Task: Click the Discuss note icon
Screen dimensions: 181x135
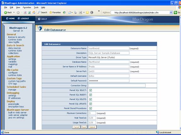Action: click(88, 13)
